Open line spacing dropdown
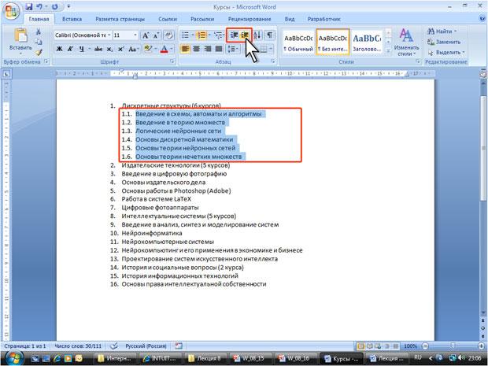This screenshot has height=366, width=488. (233, 49)
